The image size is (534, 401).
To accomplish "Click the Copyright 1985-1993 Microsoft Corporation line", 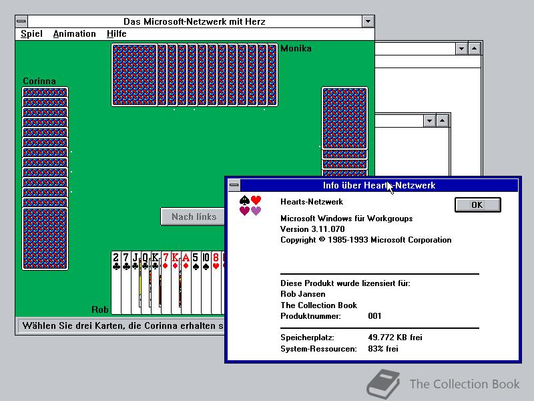I will point(366,240).
